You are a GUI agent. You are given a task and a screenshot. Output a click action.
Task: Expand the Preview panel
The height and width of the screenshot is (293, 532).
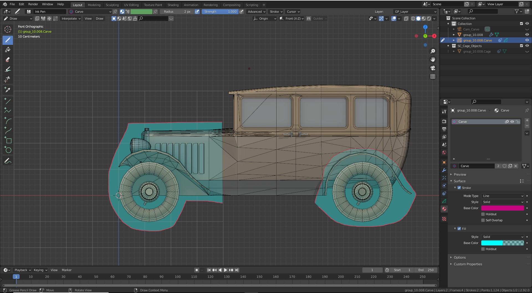click(460, 175)
